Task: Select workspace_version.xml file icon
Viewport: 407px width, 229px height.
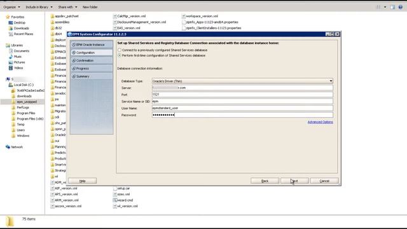Action: [184, 16]
